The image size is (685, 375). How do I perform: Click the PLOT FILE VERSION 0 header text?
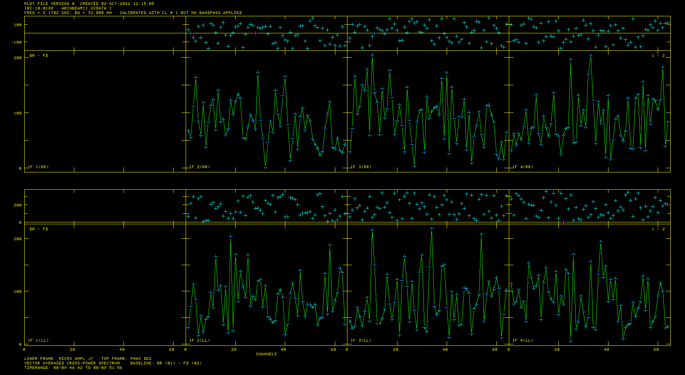coord(49,4)
